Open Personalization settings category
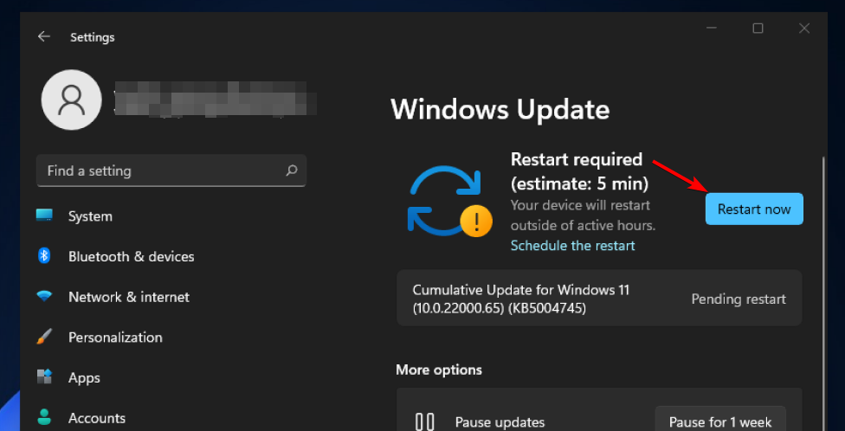Viewport: 845px width, 431px height. coord(115,338)
